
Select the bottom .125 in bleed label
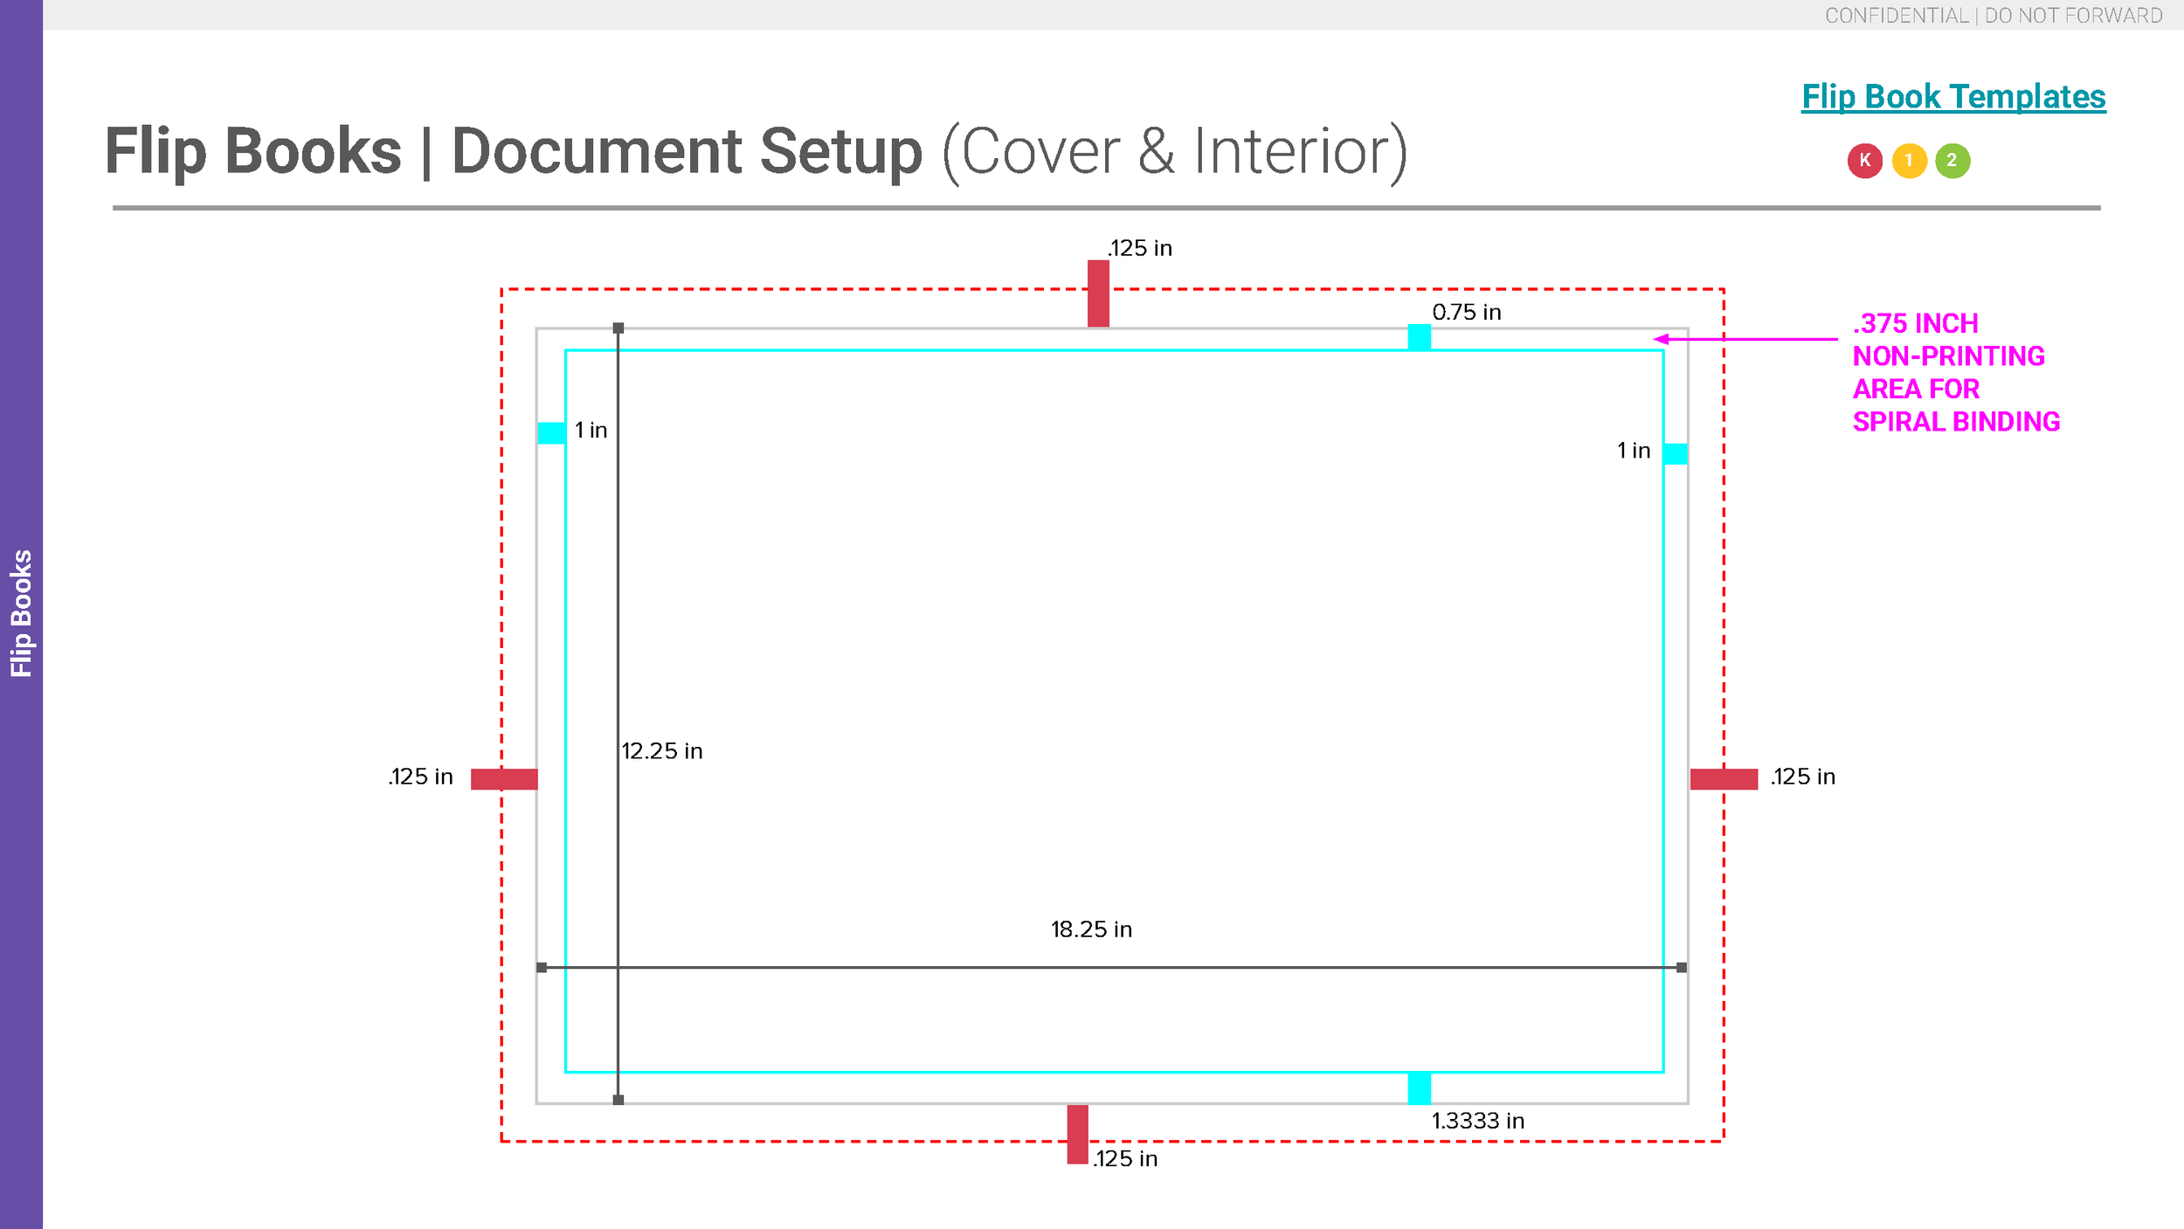[x=1125, y=1158]
